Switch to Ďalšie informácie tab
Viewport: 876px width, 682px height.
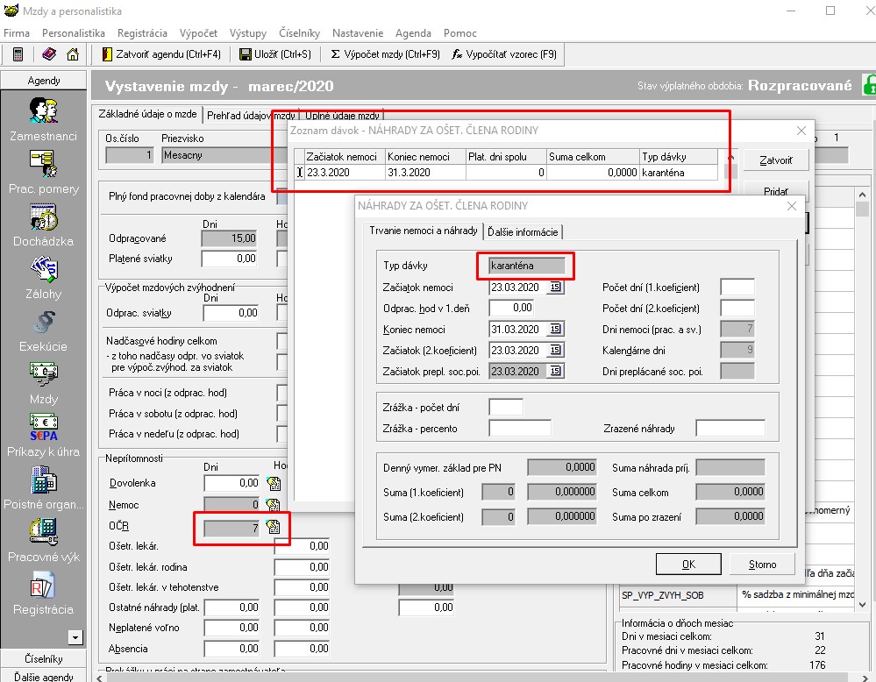point(523,231)
